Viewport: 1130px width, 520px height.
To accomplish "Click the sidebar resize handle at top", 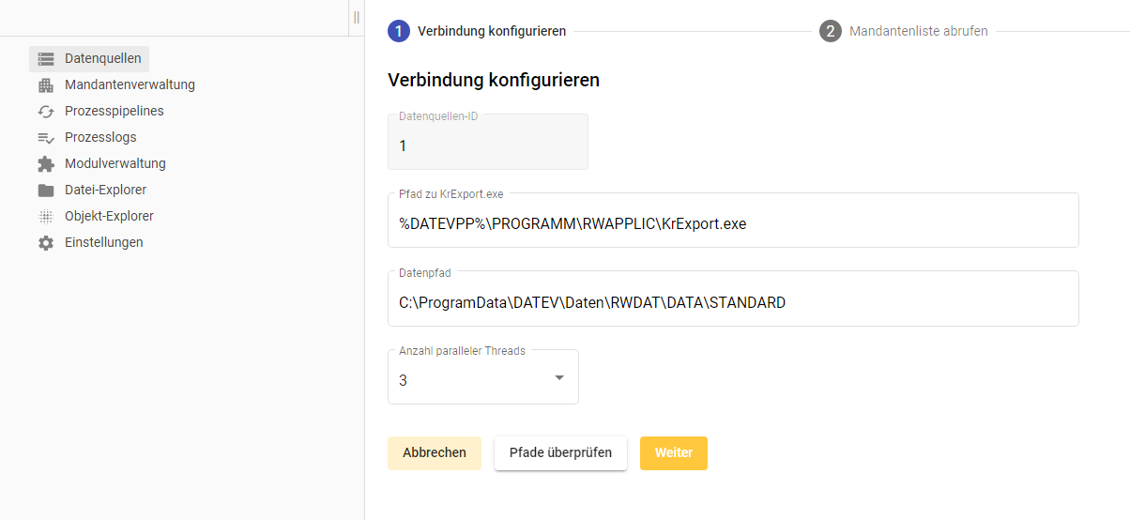I will (x=357, y=17).
